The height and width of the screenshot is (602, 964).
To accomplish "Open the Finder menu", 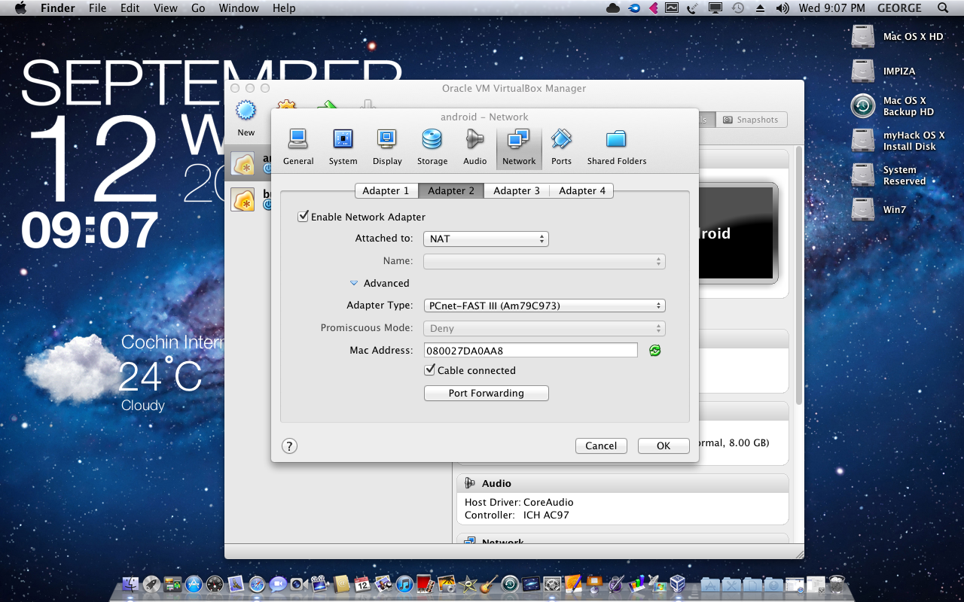I will click(x=57, y=8).
